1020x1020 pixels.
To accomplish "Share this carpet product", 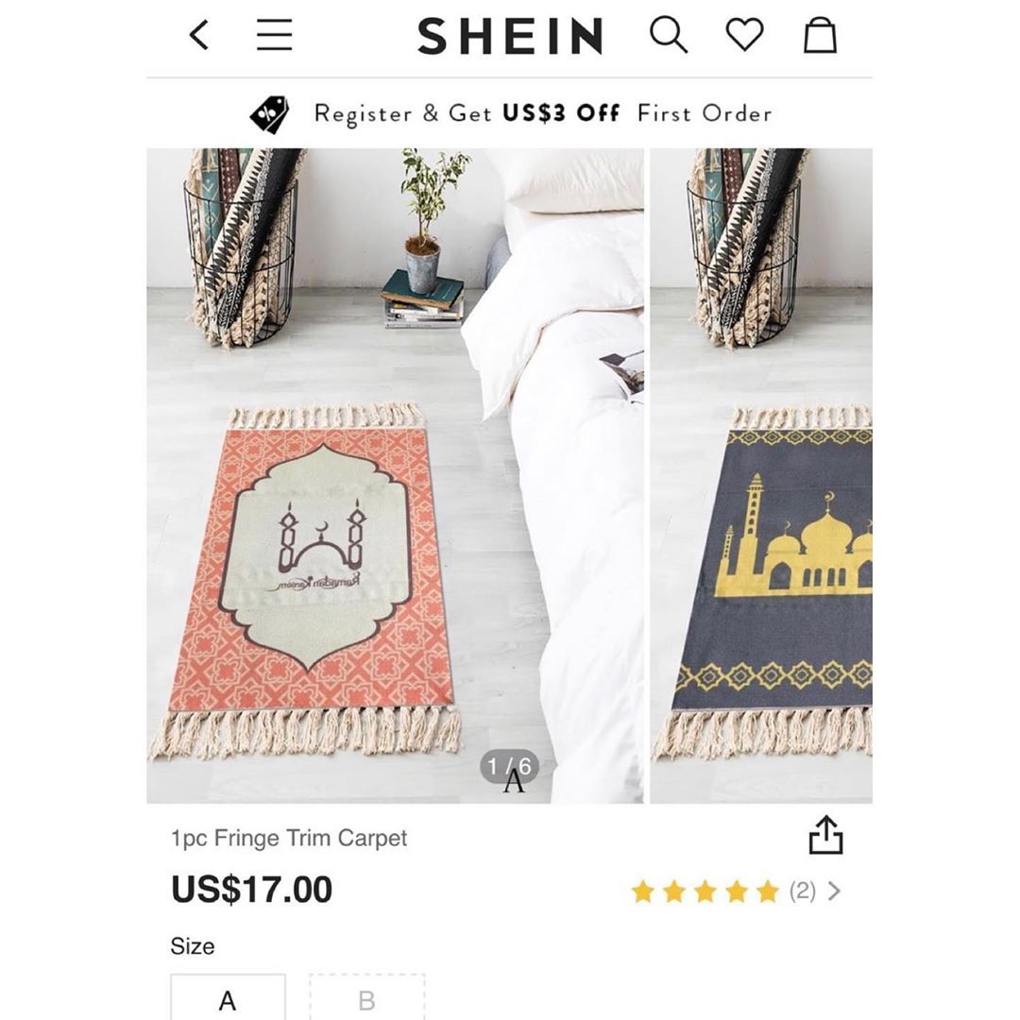I will pyautogui.click(x=824, y=836).
